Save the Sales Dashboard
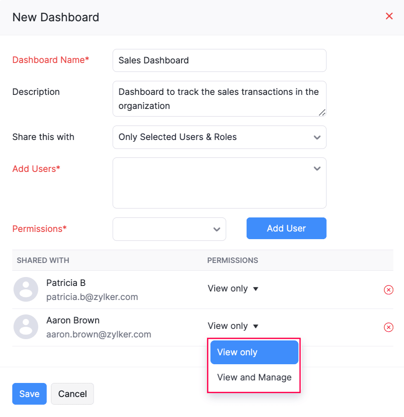The width and height of the screenshot is (404, 417). (29, 394)
